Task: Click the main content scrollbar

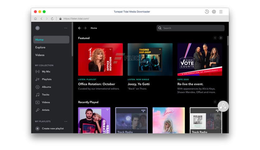Action: click(228, 41)
